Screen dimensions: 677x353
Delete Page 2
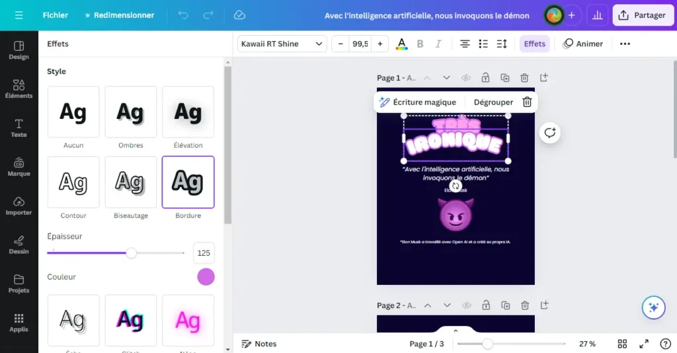click(524, 305)
